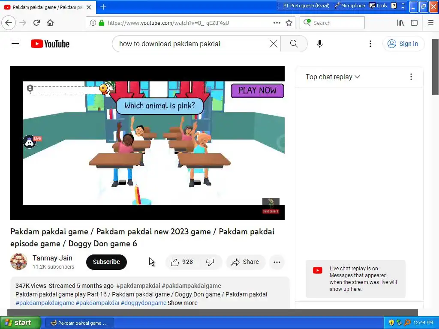Open the Windows start menu
This screenshot has width=439, height=329.
[x=21, y=323]
